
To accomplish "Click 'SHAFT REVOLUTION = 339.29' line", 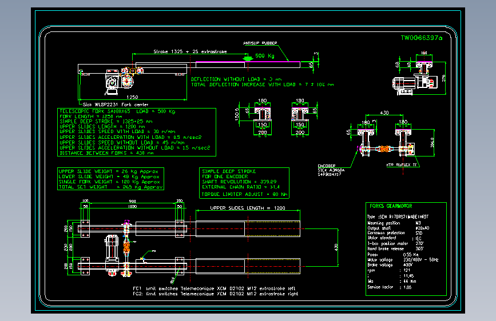I will click(239, 182).
